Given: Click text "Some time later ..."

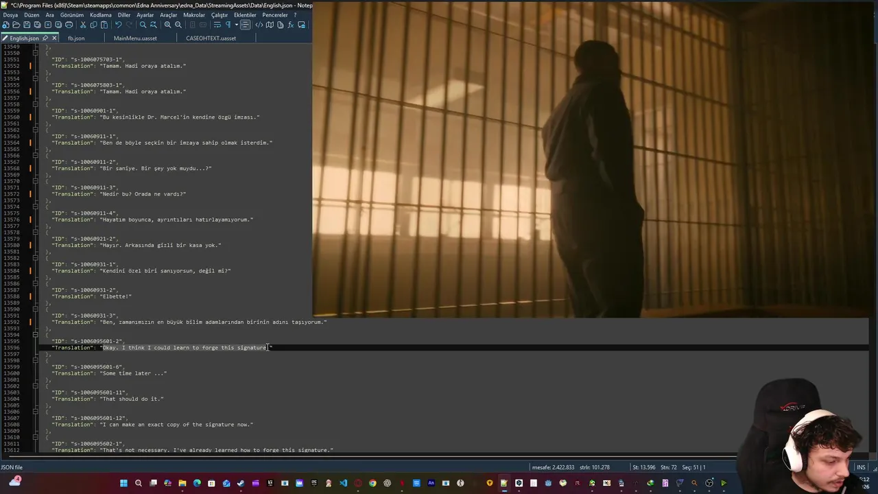Looking at the screenshot, I should coord(134,373).
